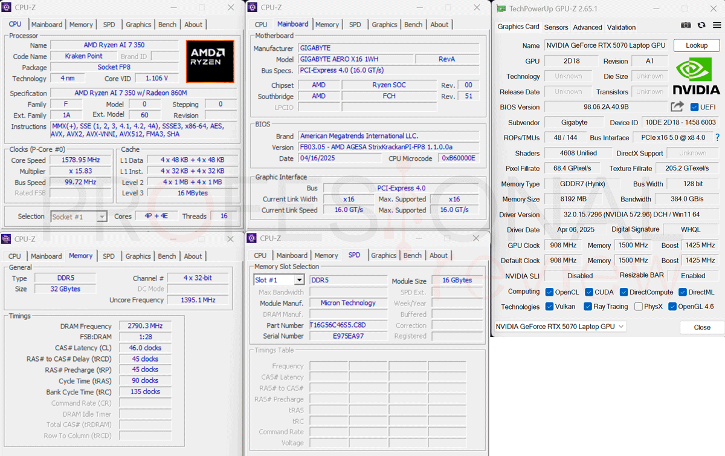This screenshot has height=456, width=725.
Task: Open the GPU-Z hamburger menu
Action: tap(717, 25)
